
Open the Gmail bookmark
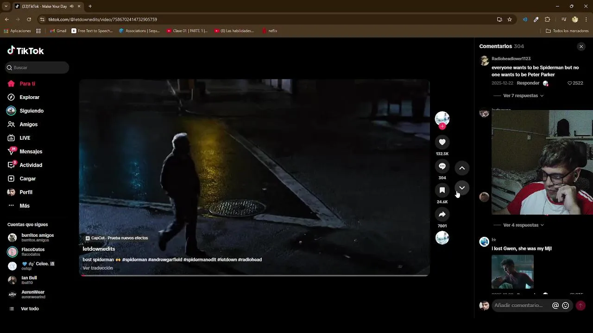click(58, 31)
